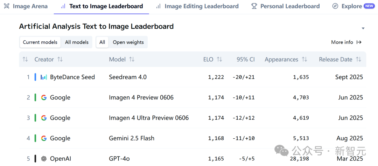This screenshot has height=166, width=378.
Task: Click the OpenAI logo icon
Action: tap(44, 159)
